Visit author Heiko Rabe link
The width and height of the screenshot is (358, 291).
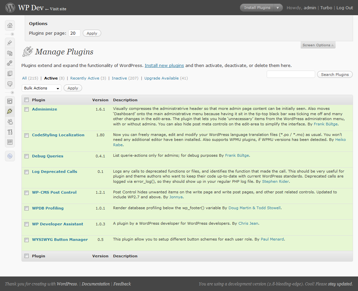(x=340, y=140)
